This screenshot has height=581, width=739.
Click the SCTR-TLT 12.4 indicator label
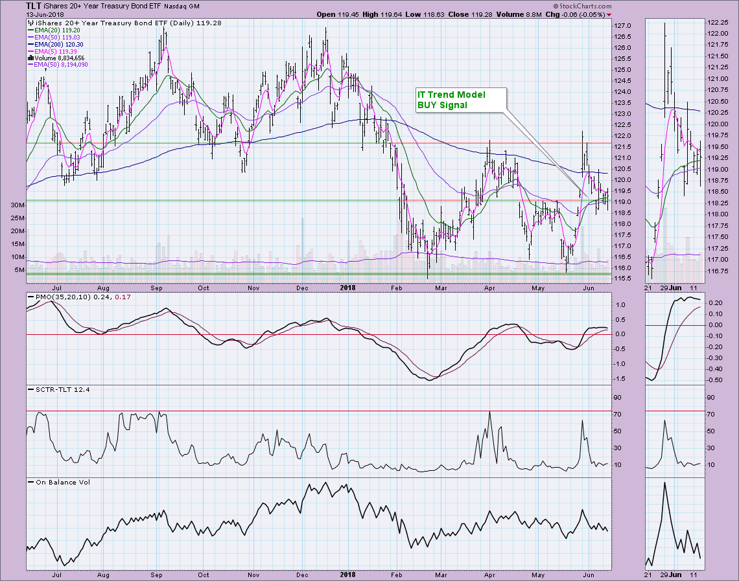59,389
